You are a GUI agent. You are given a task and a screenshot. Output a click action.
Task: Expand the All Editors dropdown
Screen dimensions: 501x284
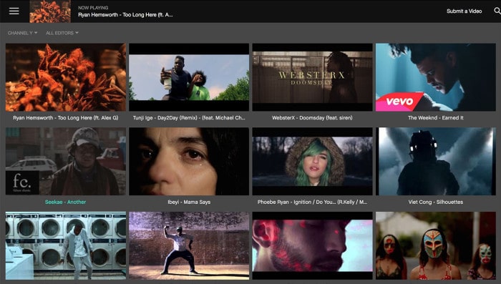click(62, 33)
